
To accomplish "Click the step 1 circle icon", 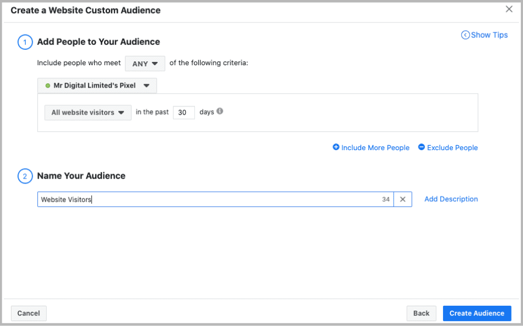I will (x=25, y=42).
